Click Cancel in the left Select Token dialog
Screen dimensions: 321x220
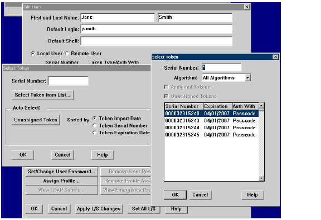click(x=62, y=155)
